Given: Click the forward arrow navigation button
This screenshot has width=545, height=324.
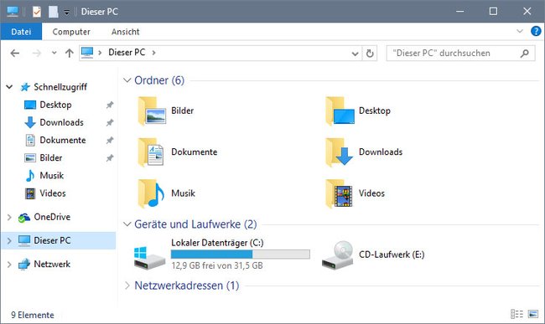Looking at the screenshot, I should (36, 53).
